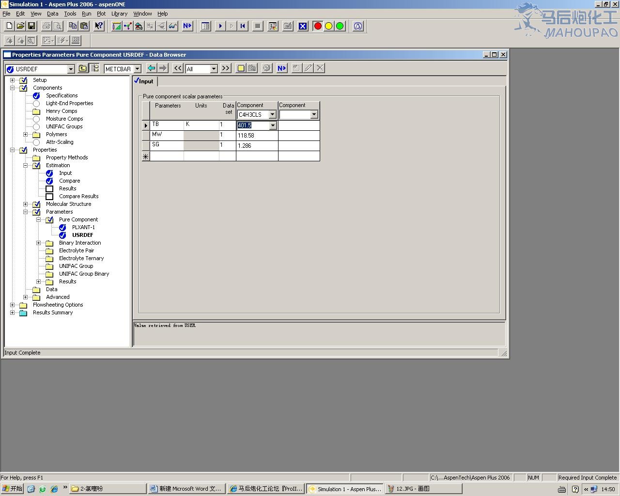Toggle the folder tree view icon
620x496 pixels.
94,68
